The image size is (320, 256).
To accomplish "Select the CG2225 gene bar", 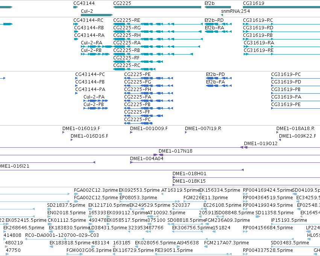I will pyautogui.click(x=157, y=7).
